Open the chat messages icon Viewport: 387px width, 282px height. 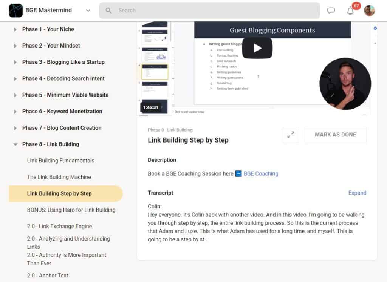pyautogui.click(x=331, y=10)
